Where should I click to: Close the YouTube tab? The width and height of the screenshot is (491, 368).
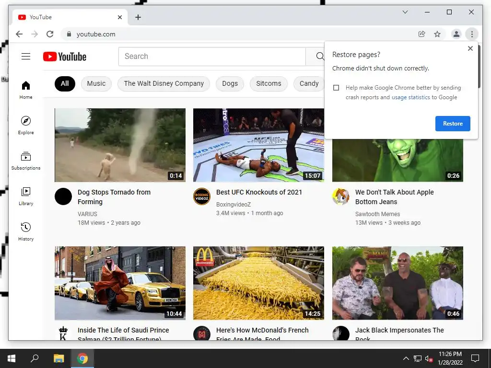(119, 17)
